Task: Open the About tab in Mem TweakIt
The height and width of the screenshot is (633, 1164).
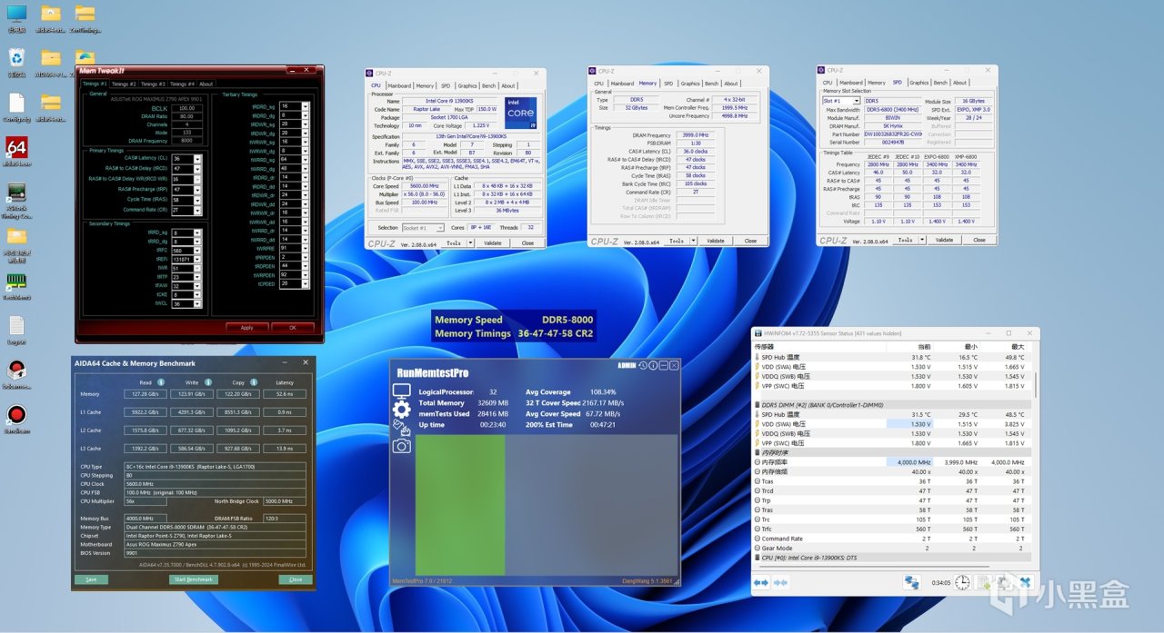Action: click(x=206, y=84)
